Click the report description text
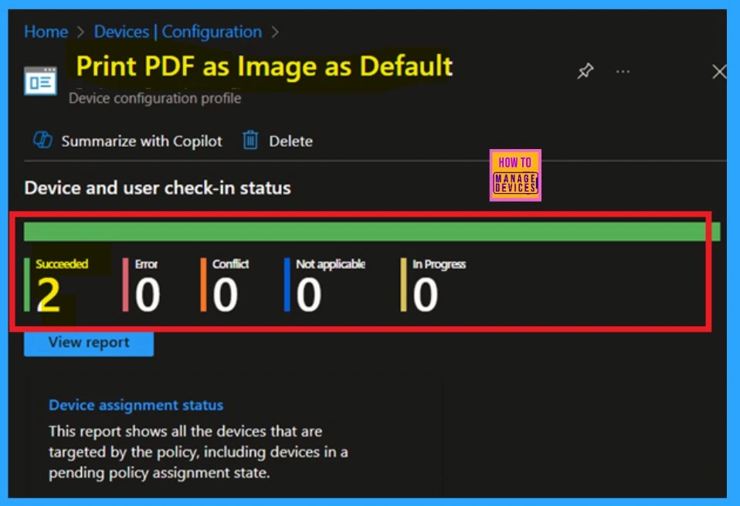 pos(199,452)
